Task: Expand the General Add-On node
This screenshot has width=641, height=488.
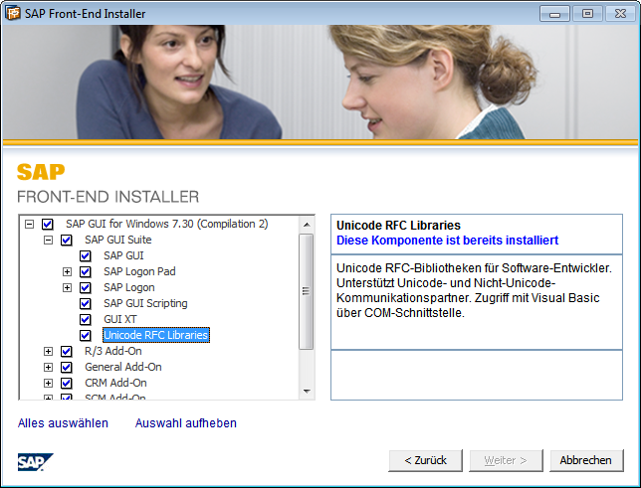Action: 48,368
